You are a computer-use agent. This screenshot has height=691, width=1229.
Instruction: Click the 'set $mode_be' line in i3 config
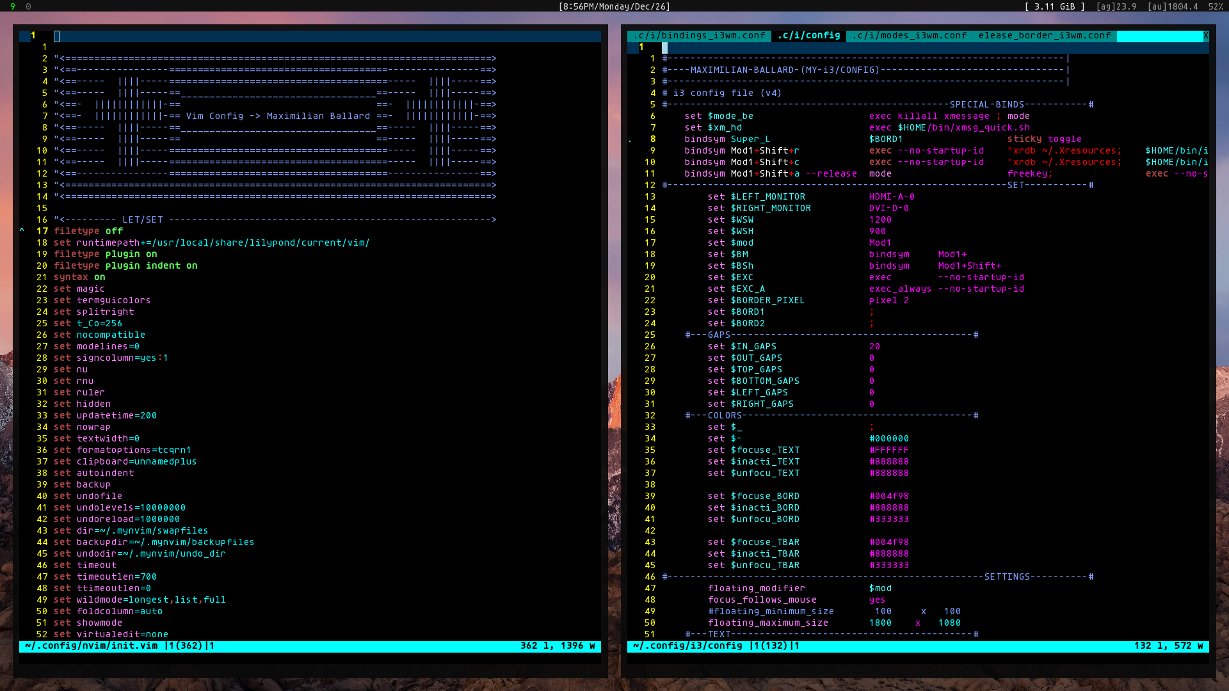tap(857, 116)
